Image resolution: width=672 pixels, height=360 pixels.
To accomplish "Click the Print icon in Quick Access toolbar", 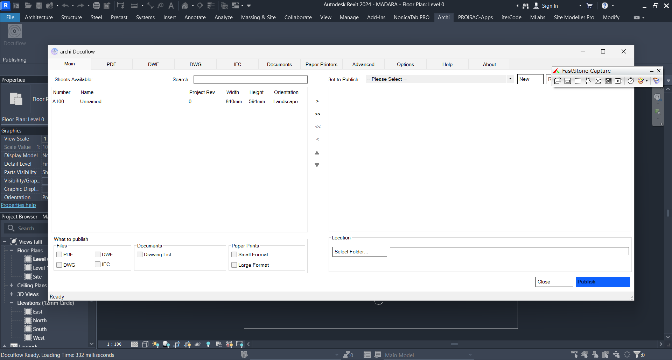I will [97, 6].
